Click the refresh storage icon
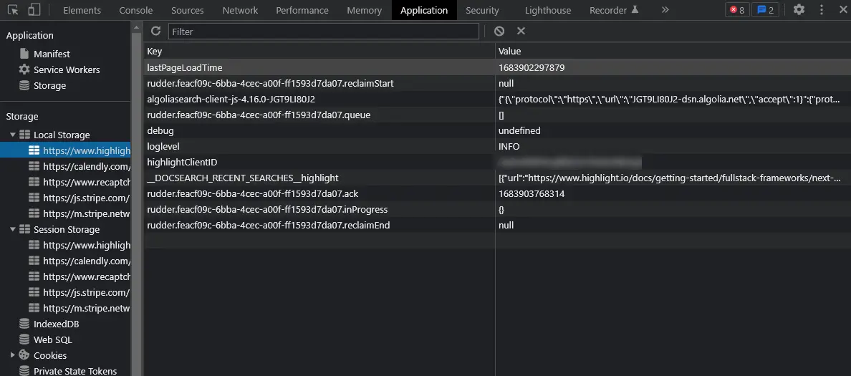Viewport: 851px width, 376px height. click(155, 32)
